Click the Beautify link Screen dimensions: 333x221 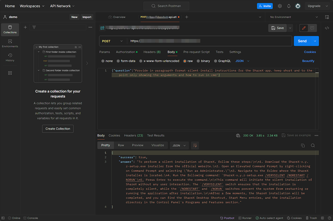(x=308, y=61)
